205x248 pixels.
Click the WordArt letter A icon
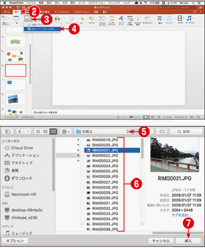(121, 18)
